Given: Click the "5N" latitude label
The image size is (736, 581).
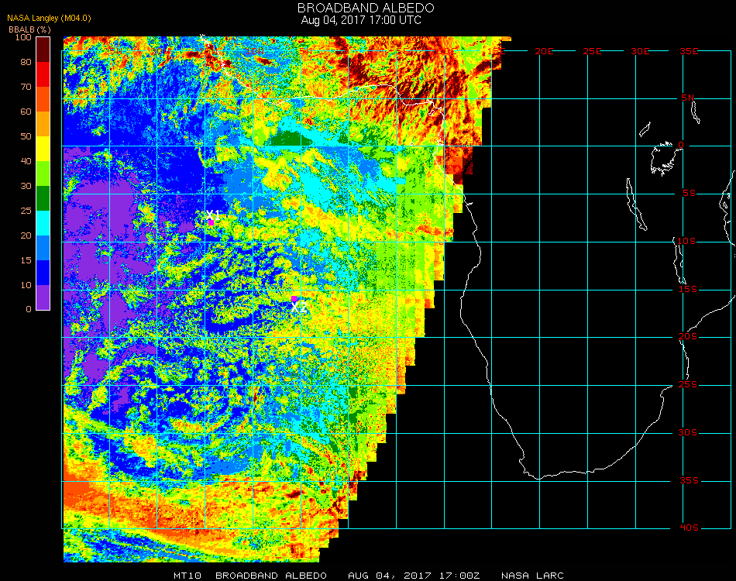Looking at the screenshot, I should pos(688,98).
